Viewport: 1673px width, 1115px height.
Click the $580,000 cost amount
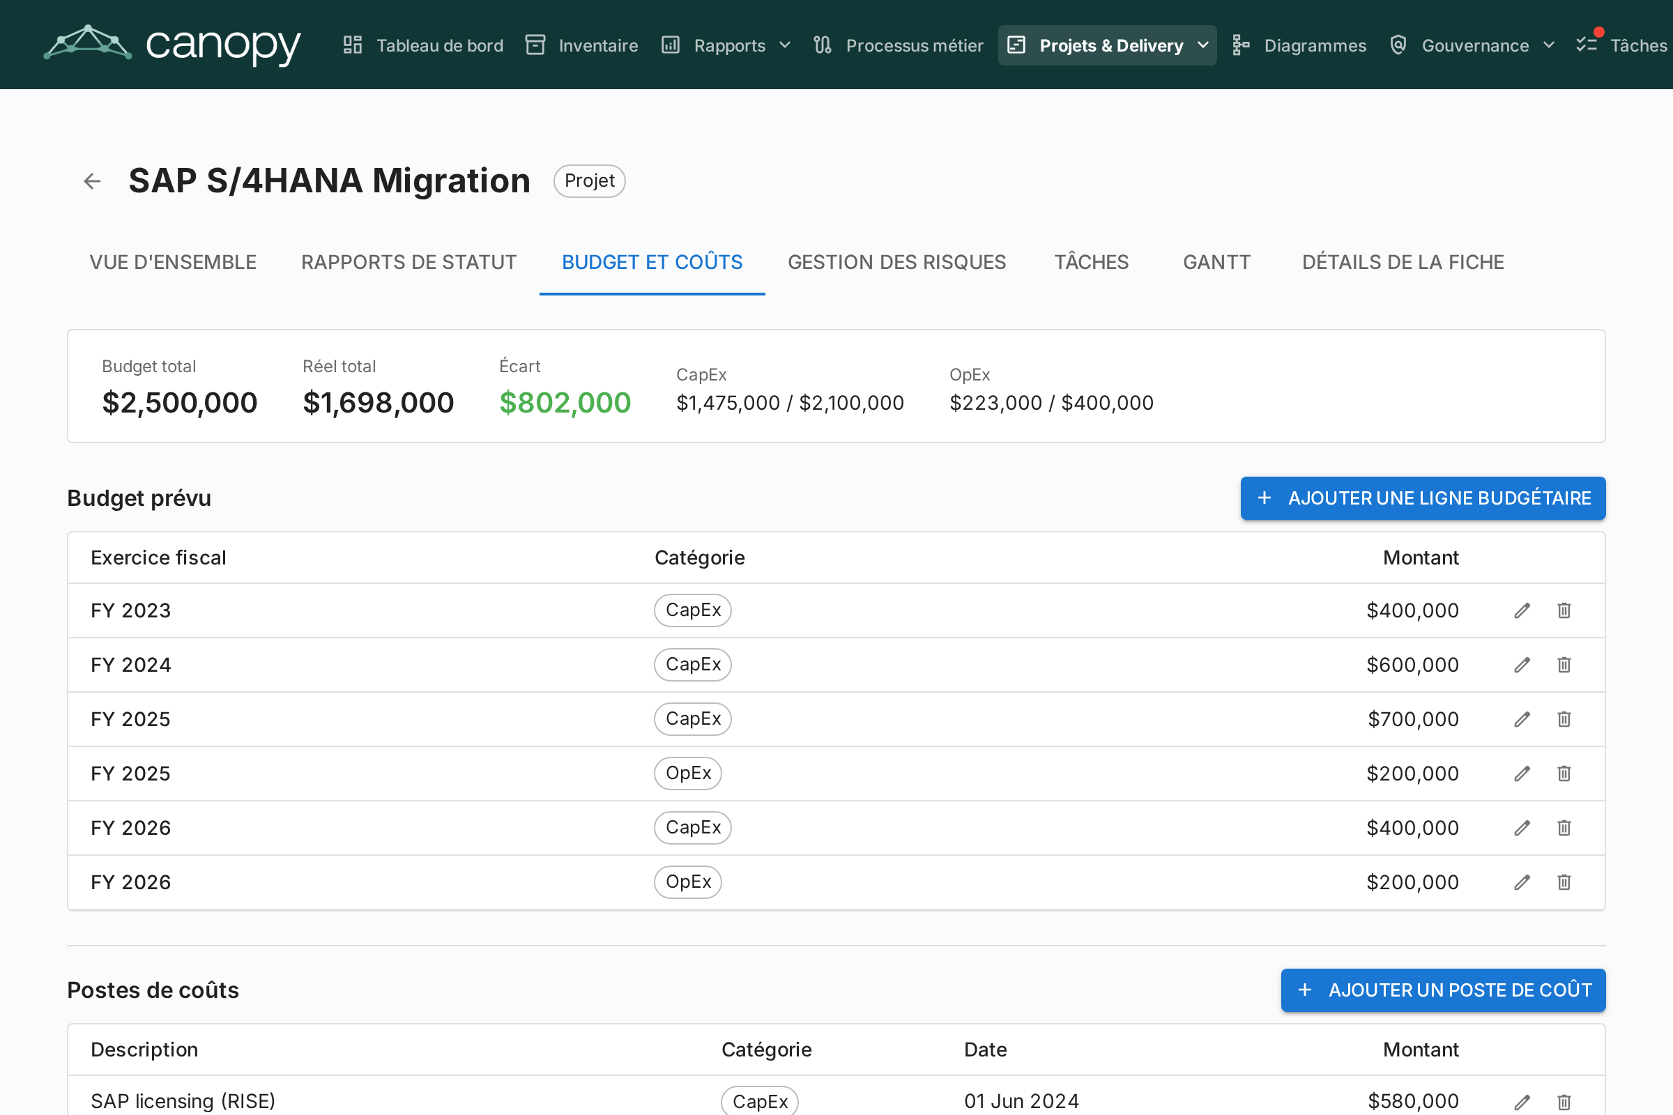tap(1414, 1102)
